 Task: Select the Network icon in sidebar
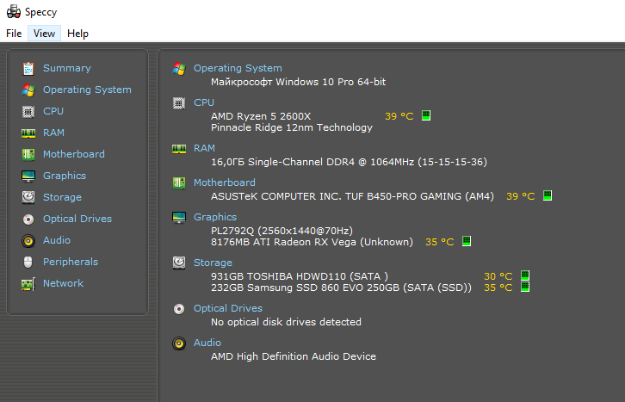tap(28, 283)
